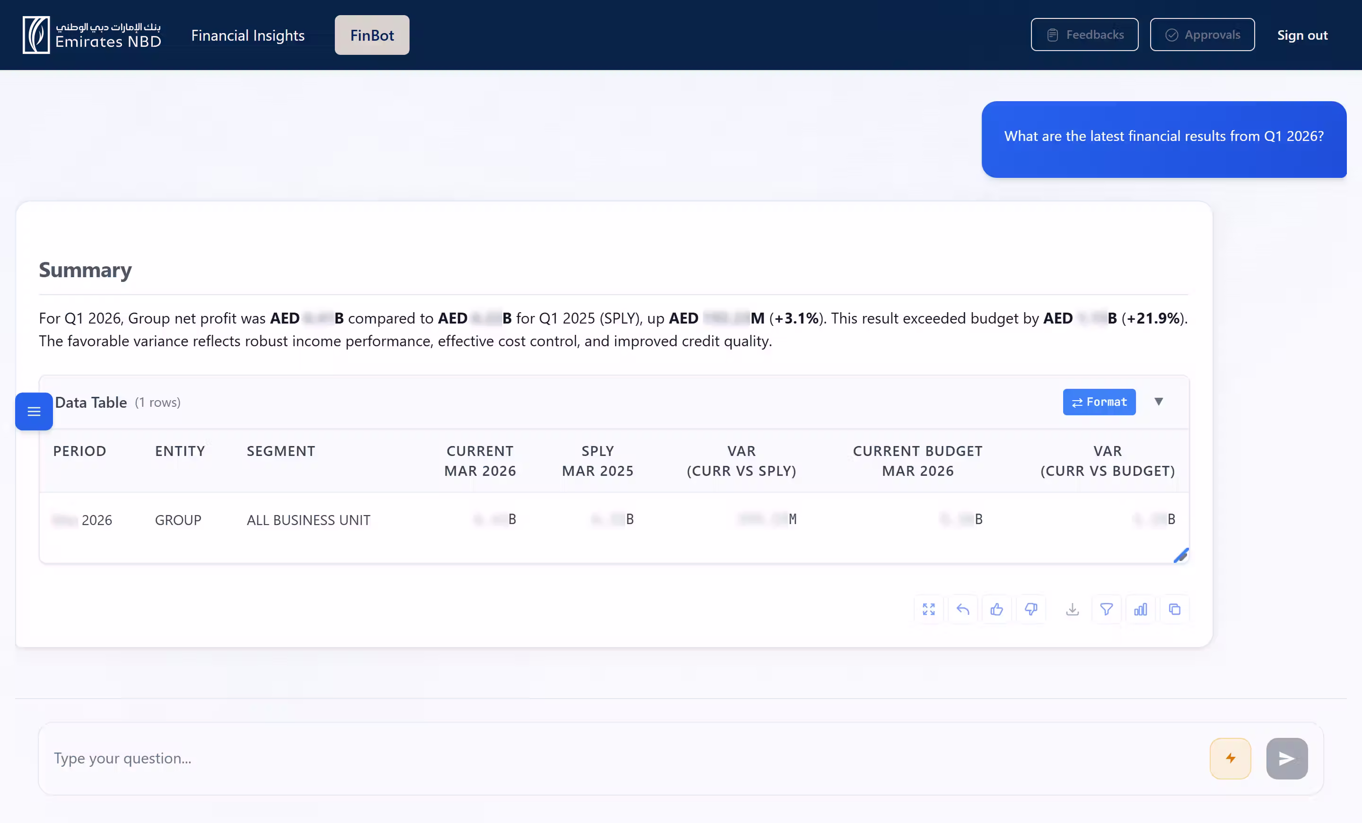Open the blue hamburger sidebar menu
This screenshot has width=1362, height=823.
pos(34,411)
